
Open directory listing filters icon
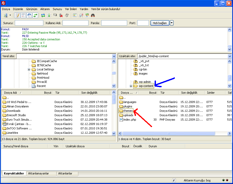click(x=75, y=15)
